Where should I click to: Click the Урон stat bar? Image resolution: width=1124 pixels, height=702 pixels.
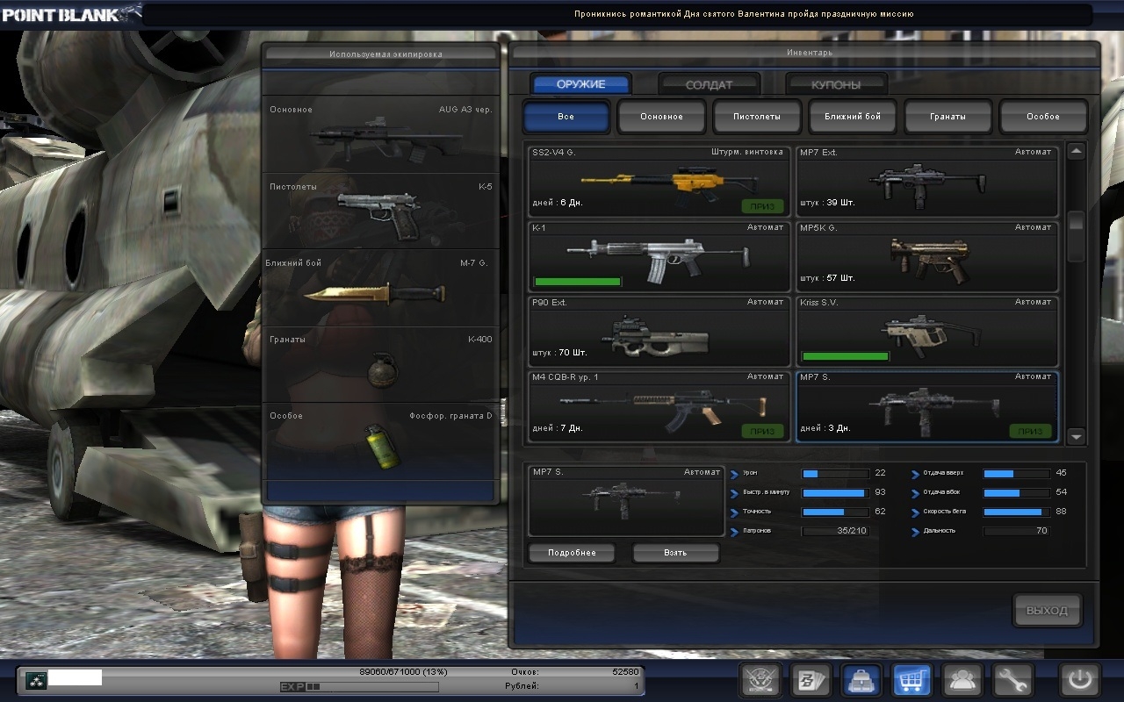coord(835,473)
